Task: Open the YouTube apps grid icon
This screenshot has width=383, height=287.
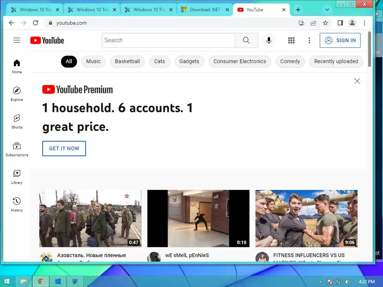Action: coord(291,40)
